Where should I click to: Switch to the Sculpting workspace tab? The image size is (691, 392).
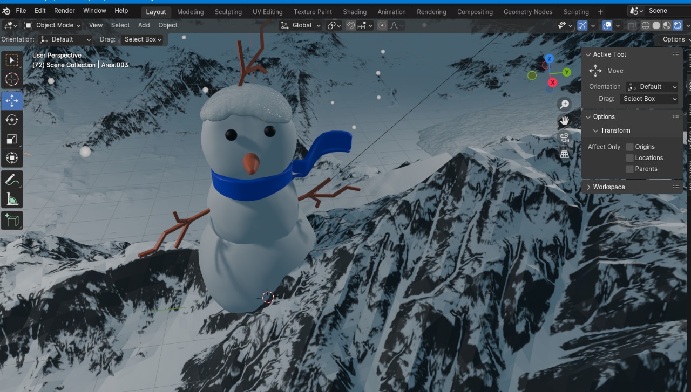coord(228,11)
